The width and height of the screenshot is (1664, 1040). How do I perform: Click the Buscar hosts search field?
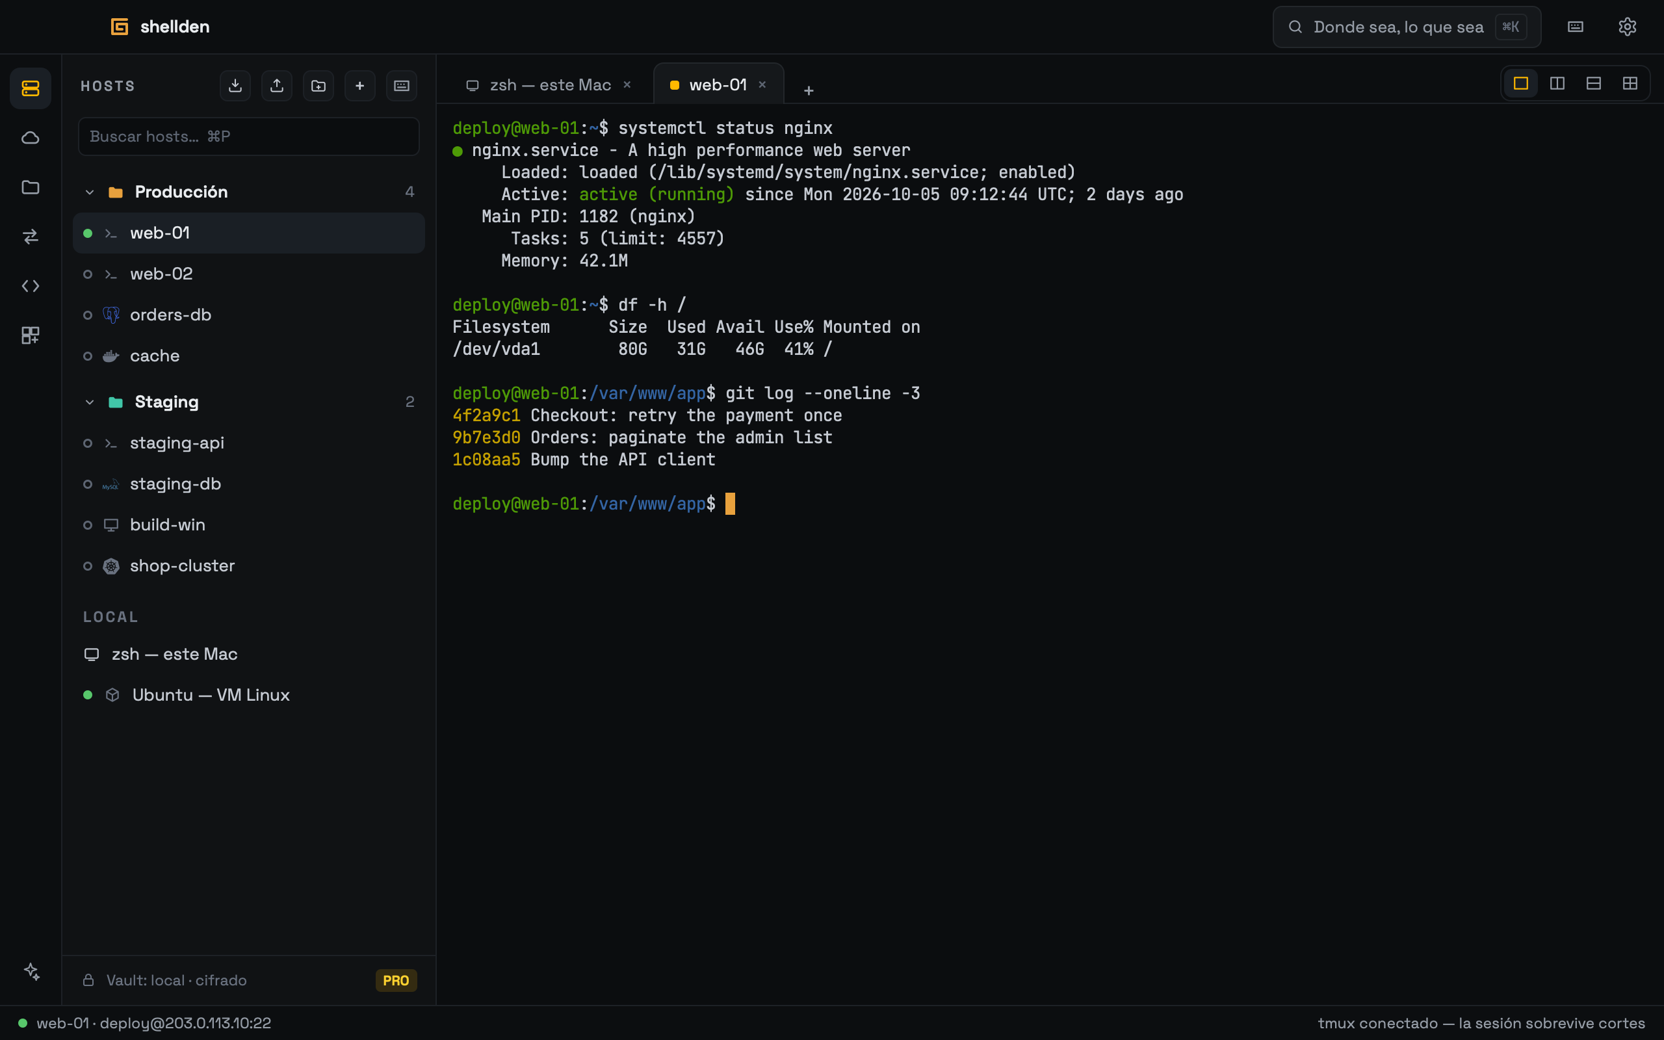coord(248,136)
